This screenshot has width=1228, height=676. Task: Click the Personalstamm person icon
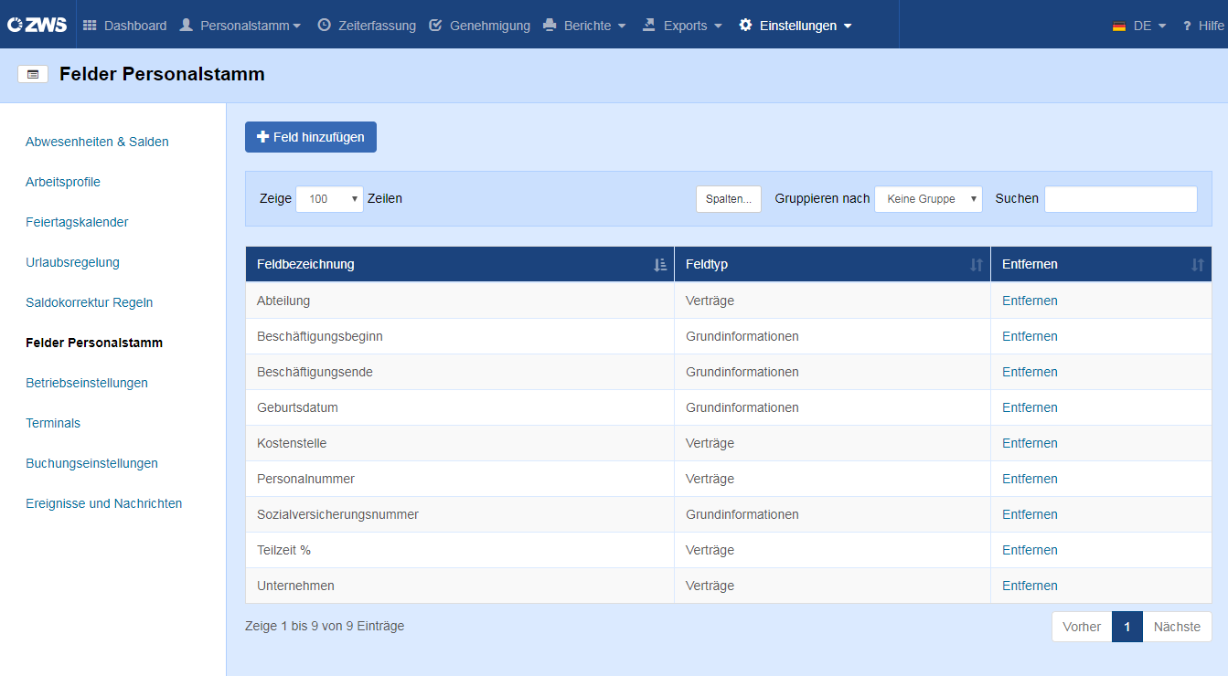tap(187, 26)
